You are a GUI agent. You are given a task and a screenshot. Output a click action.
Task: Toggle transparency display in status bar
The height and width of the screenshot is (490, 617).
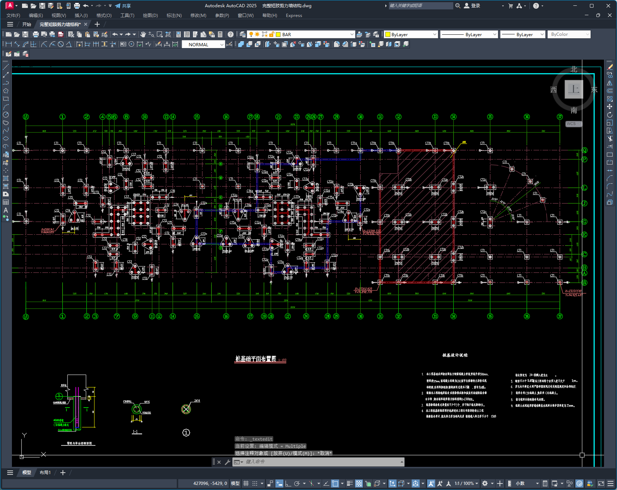(x=359, y=483)
